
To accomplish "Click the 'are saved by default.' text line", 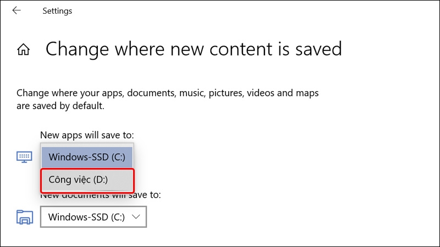I will 61,106.
